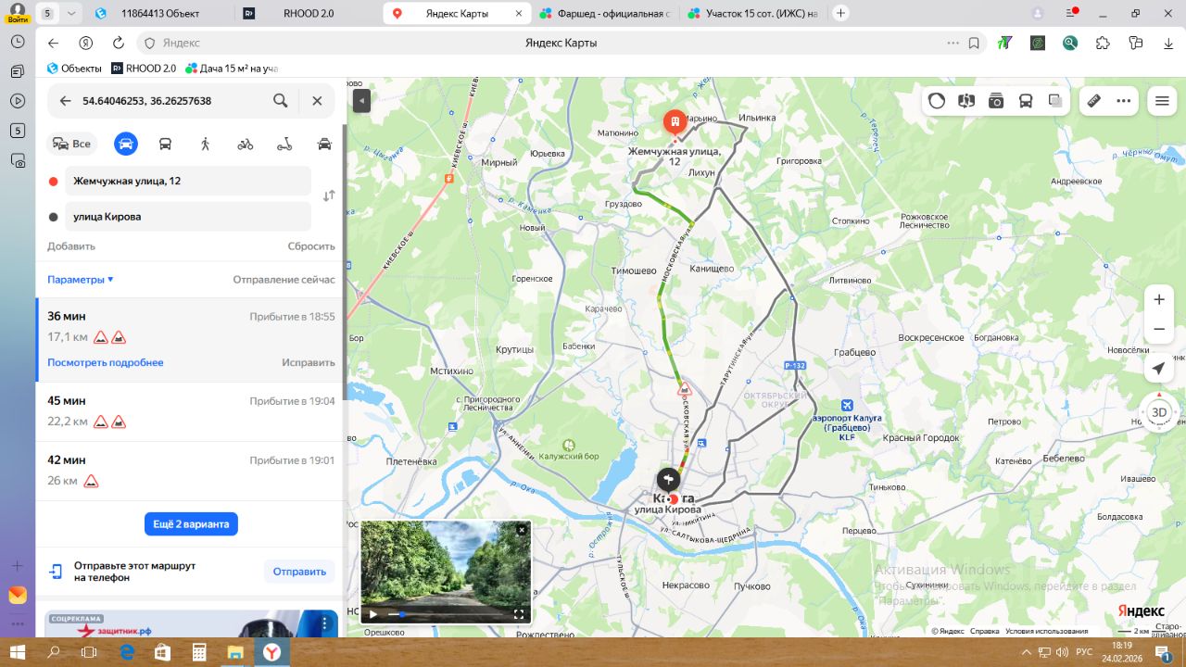Open Calculator from the taskbar
This screenshot has width=1186, height=667.
tap(198, 653)
